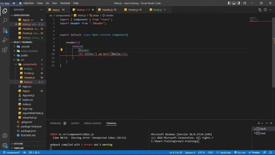Open the Explorer view in activity bar

coord(5,11)
